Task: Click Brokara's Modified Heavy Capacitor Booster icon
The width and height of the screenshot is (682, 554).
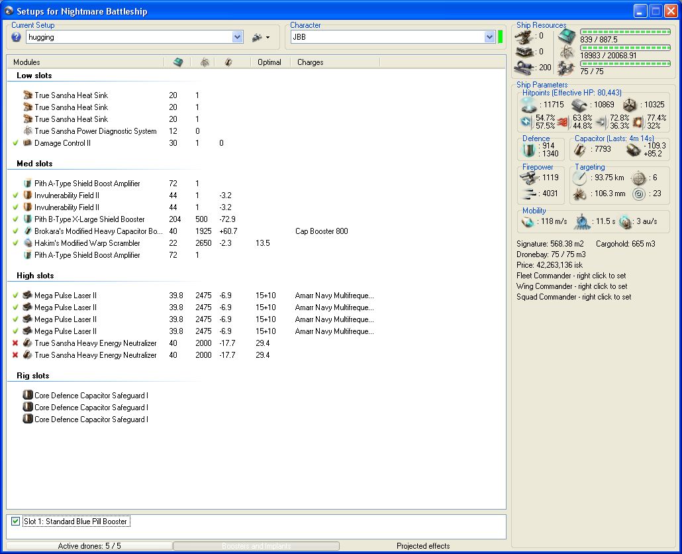Action: click(x=28, y=231)
